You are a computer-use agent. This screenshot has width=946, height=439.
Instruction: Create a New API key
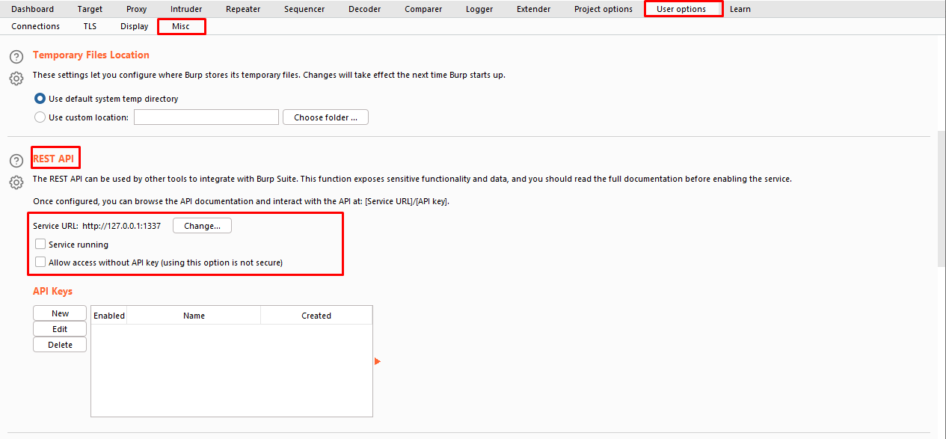coord(60,313)
